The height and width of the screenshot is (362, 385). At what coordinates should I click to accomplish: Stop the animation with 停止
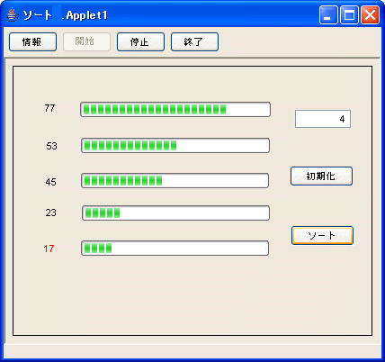[x=140, y=42]
